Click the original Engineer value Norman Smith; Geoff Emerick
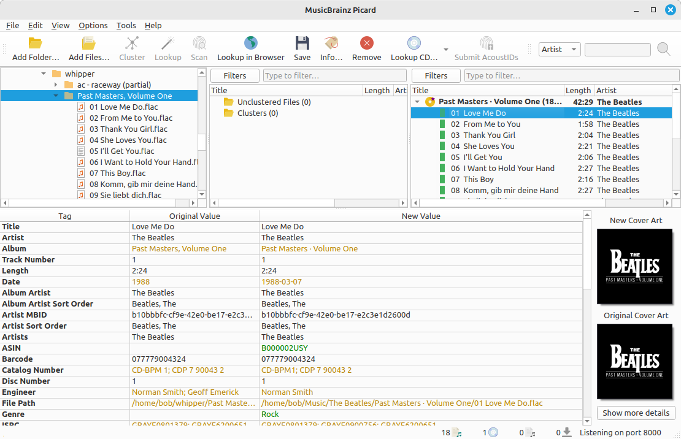The height and width of the screenshot is (439, 681). 185,392
